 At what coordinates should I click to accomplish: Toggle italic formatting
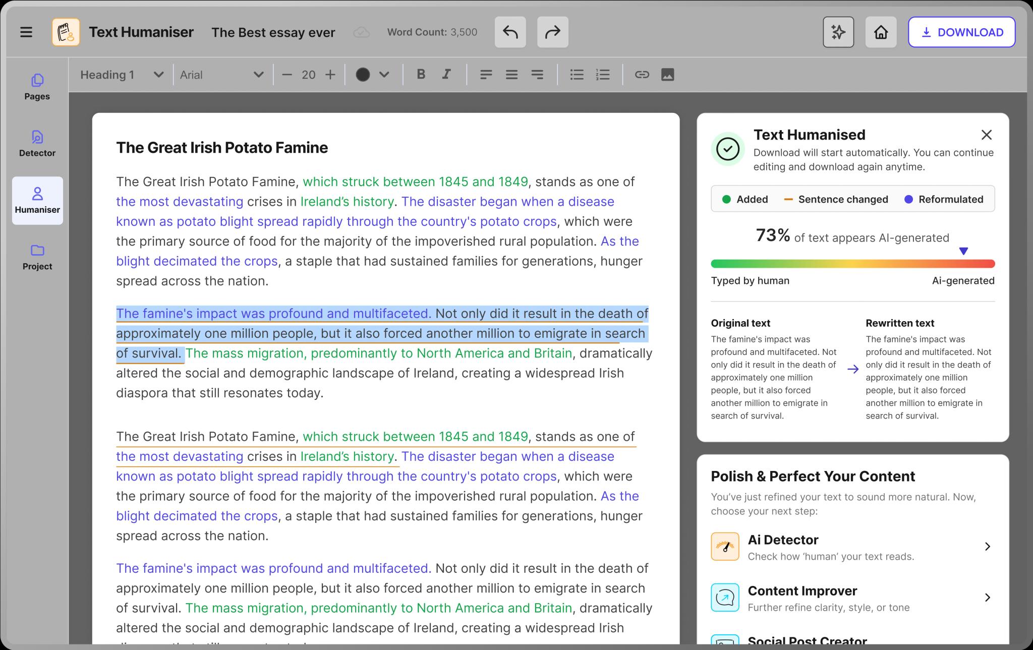[446, 75]
